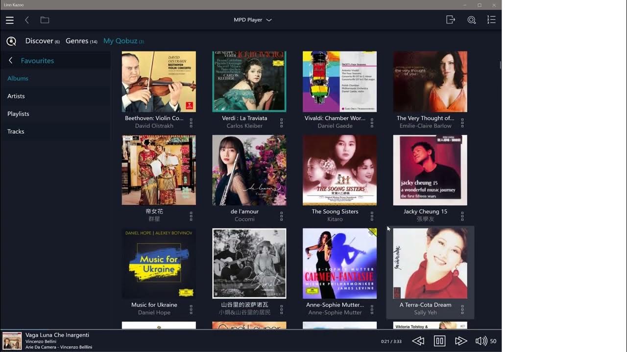Open the search icon in the top bar

472,20
